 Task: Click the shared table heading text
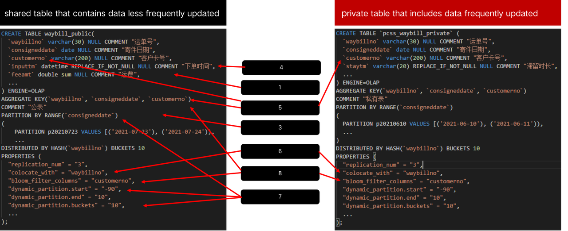point(112,13)
